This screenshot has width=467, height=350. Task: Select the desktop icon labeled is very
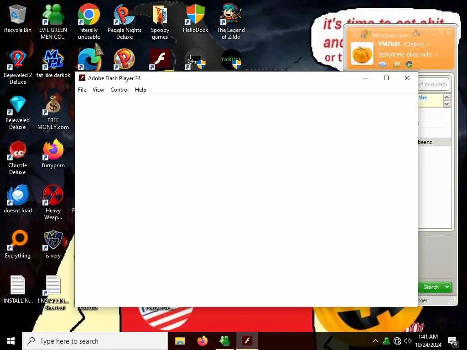pyautogui.click(x=53, y=244)
